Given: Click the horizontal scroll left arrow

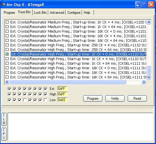Looking at the screenshot, I should click(7, 82).
